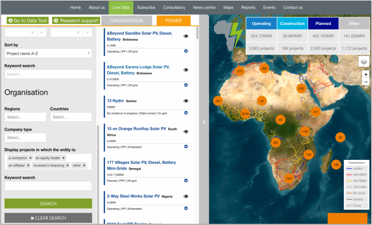The height and width of the screenshot is (225, 372).
Task: Zoom out on the map
Action: 365,82
